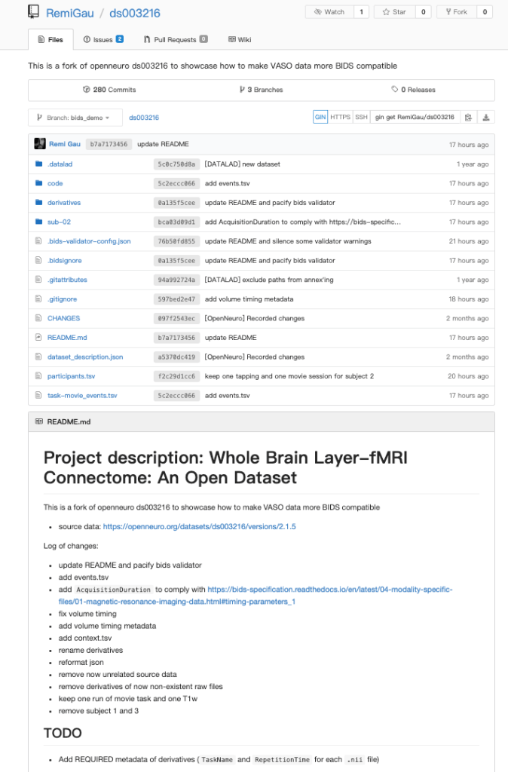The image size is (508, 772).
Task: Switch clone URL to SSH
Action: (361, 118)
